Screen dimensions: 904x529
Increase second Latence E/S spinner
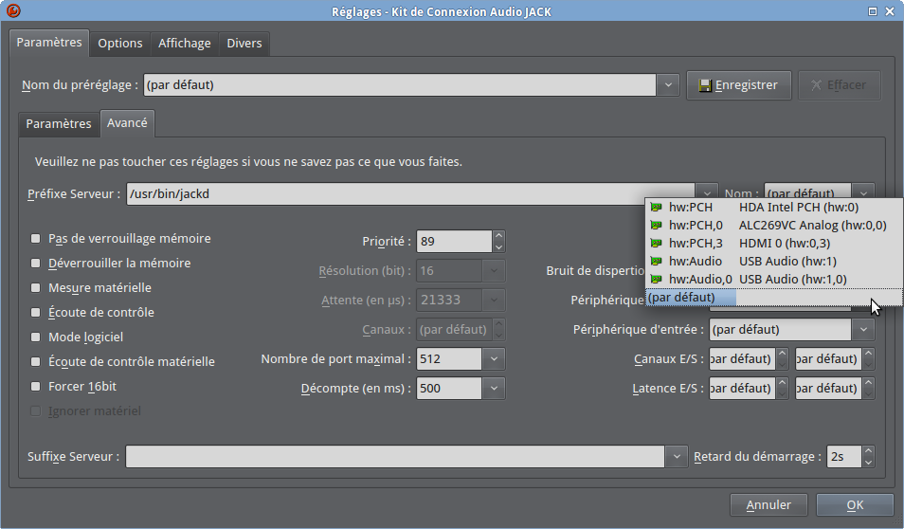click(x=869, y=382)
